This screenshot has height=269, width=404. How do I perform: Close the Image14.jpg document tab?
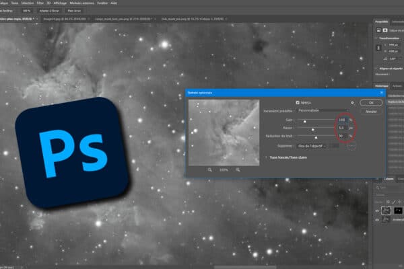[x=89, y=19]
